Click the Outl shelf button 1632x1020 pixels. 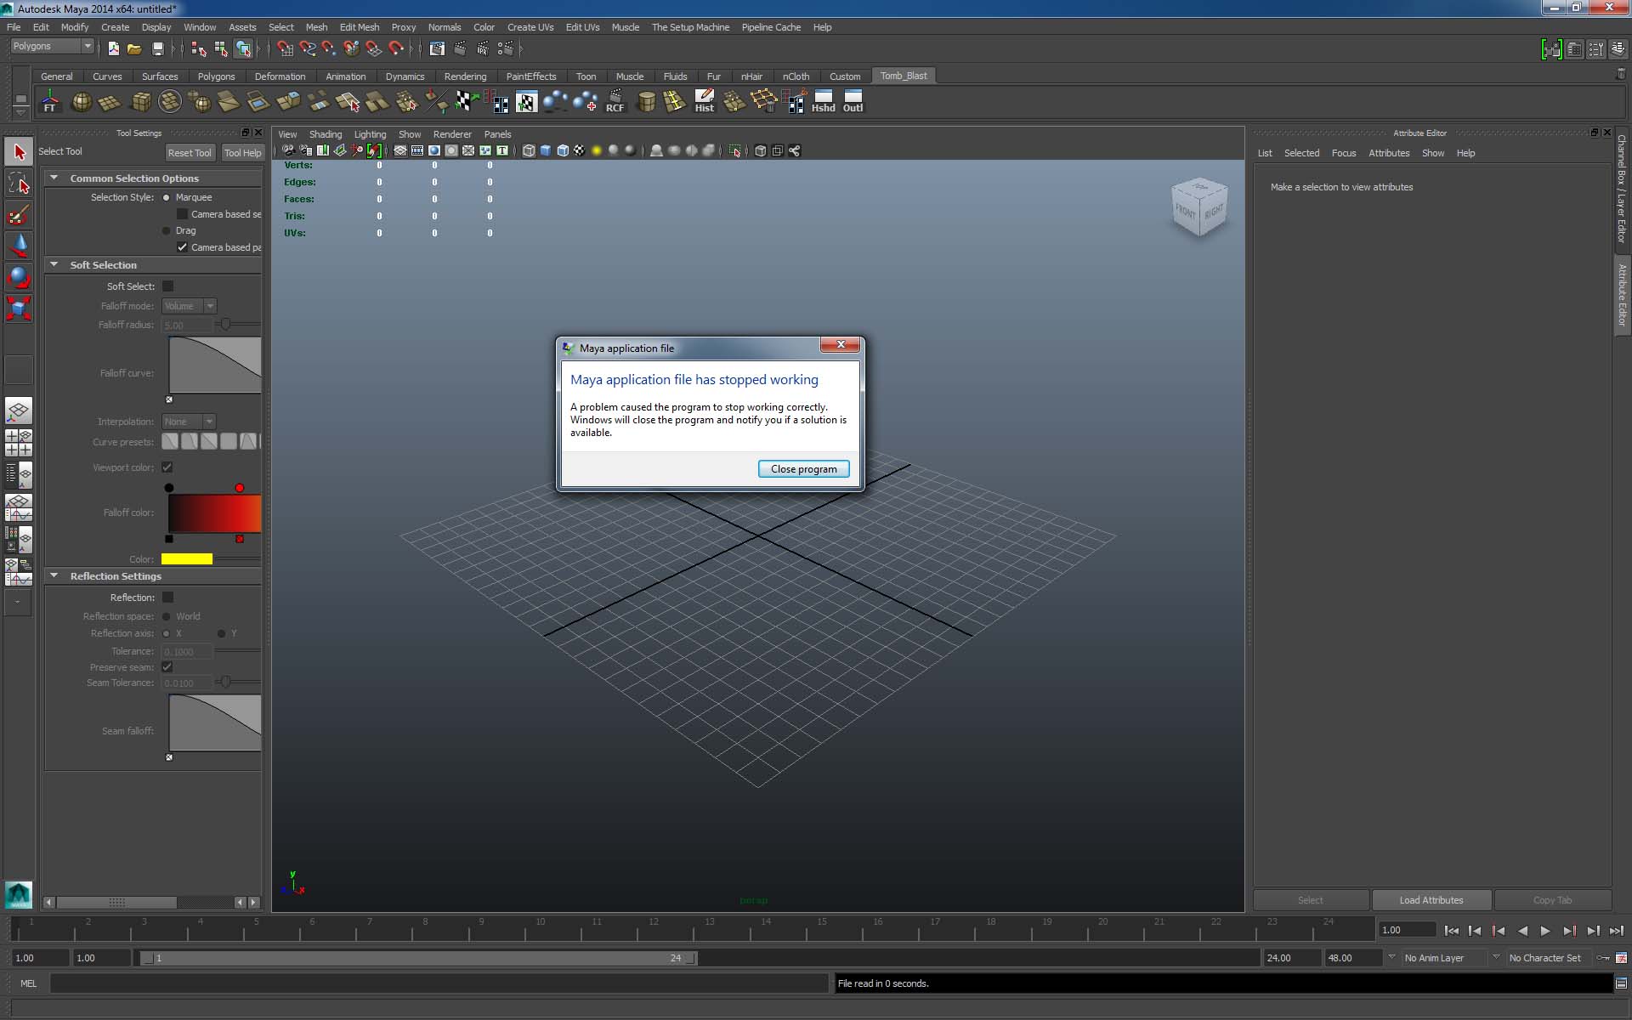[x=853, y=102]
